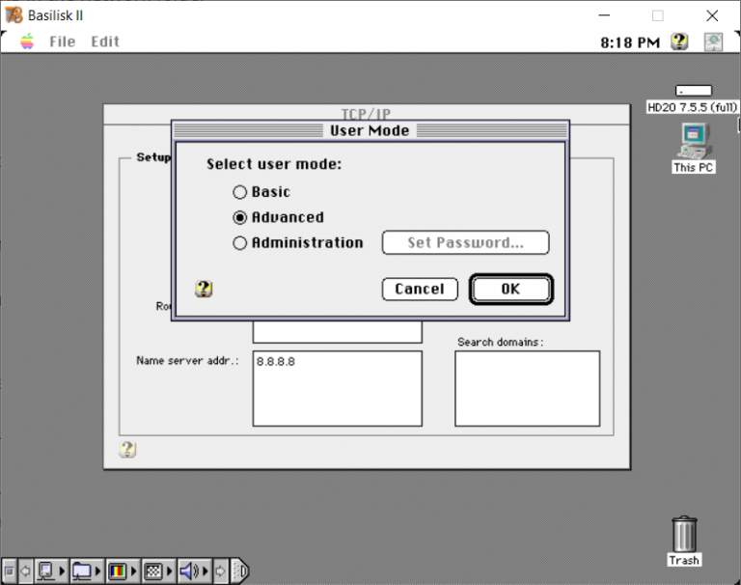Open the application switcher menu icon
This screenshot has height=585, width=741.
point(713,42)
